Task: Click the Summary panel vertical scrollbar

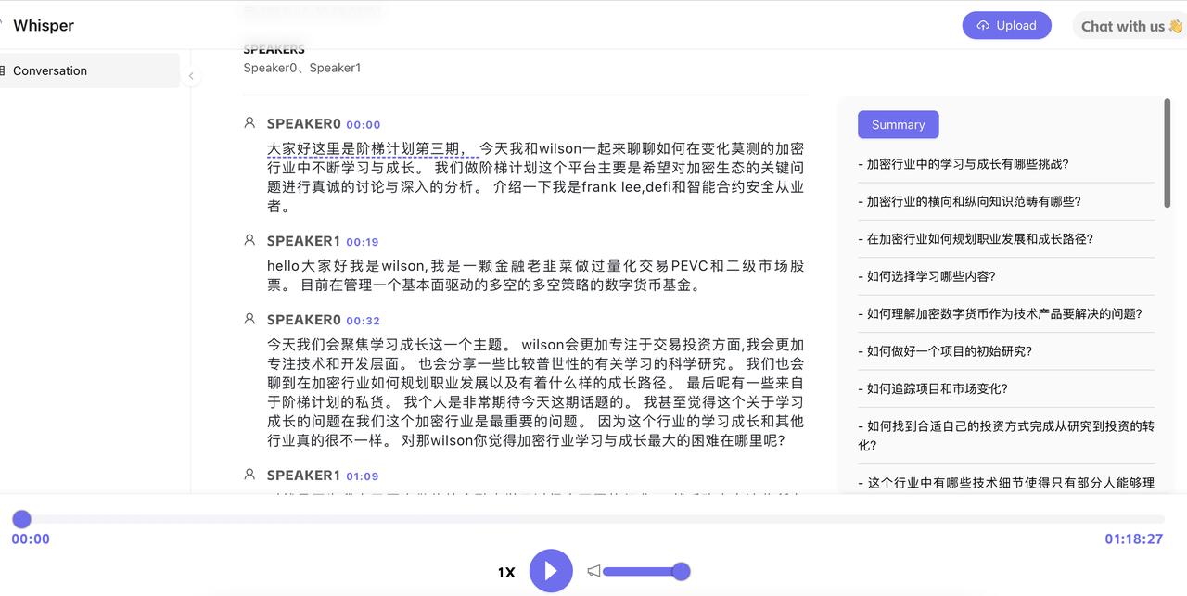Action: point(1167,153)
